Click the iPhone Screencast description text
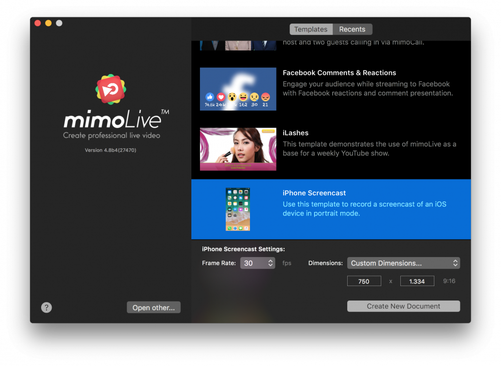The height and width of the screenshot is (366, 501). coord(365,209)
